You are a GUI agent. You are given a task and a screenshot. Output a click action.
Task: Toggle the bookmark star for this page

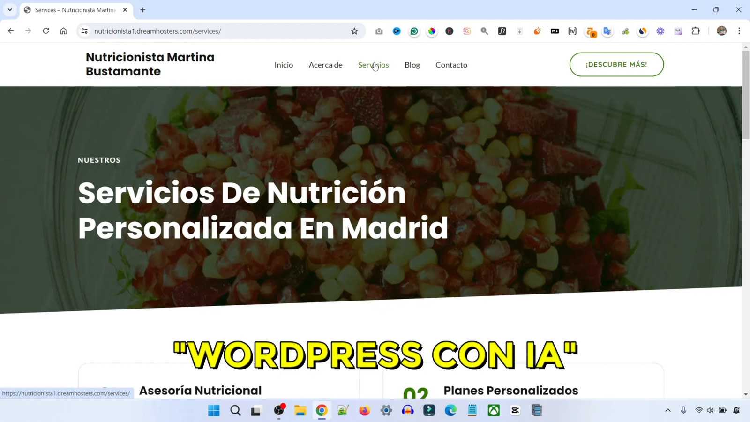(354, 31)
